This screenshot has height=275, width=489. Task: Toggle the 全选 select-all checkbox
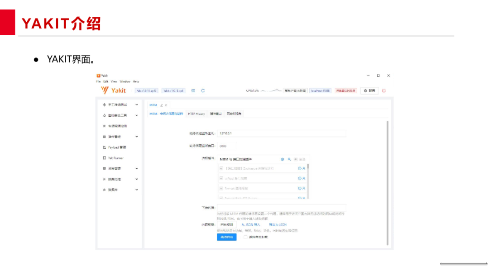coord(295,159)
